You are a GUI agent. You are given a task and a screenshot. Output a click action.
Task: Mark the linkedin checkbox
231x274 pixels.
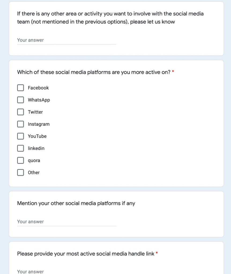click(21, 148)
